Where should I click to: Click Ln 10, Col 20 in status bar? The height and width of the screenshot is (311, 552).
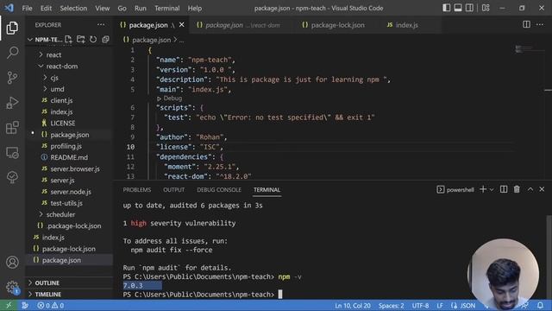point(353,305)
